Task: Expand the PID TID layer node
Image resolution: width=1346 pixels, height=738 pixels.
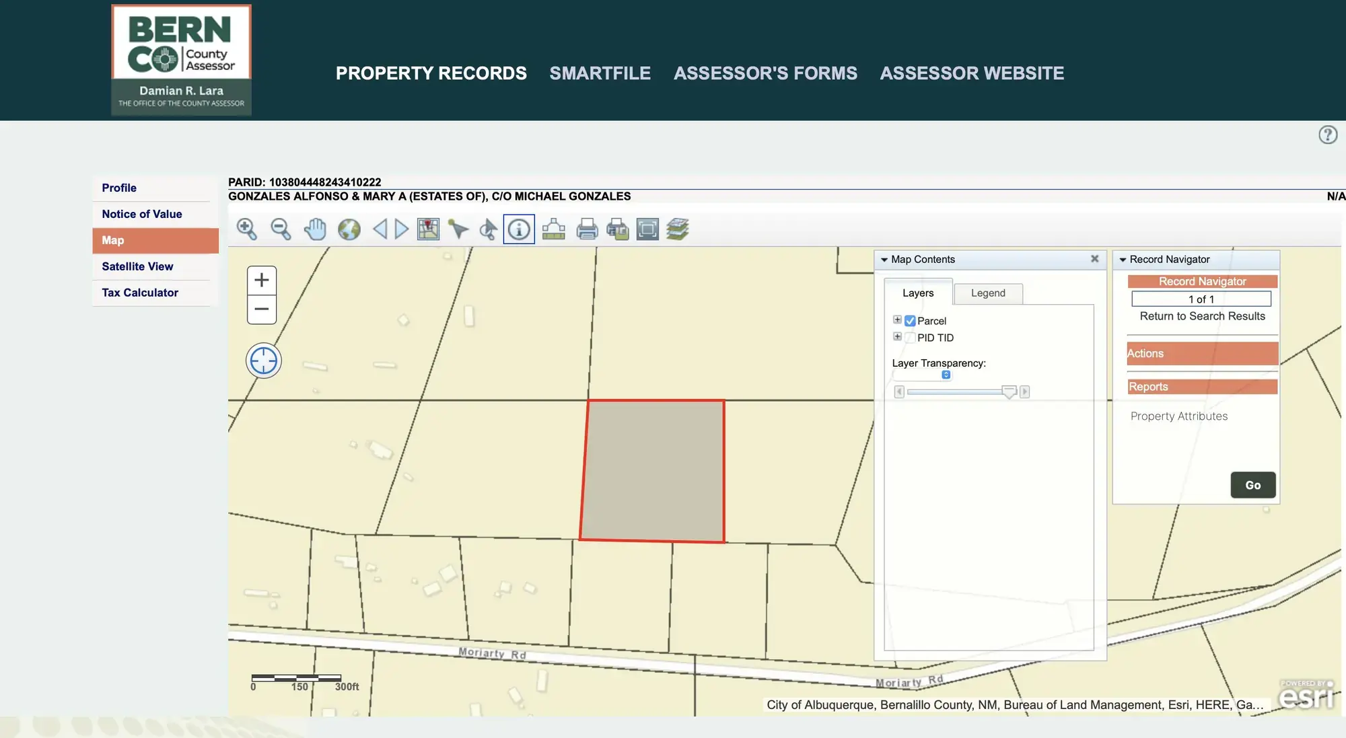Action: pyautogui.click(x=897, y=336)
